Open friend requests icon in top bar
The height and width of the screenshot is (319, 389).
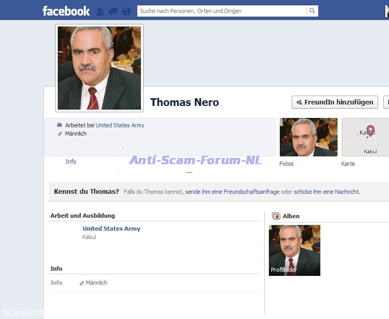click(x=101, y=11)
